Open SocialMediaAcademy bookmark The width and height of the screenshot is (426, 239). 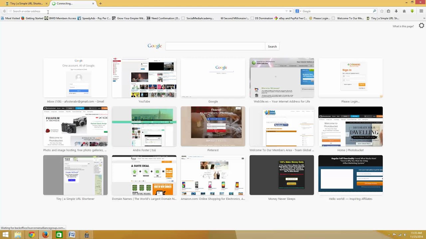(x=198, y=18)
